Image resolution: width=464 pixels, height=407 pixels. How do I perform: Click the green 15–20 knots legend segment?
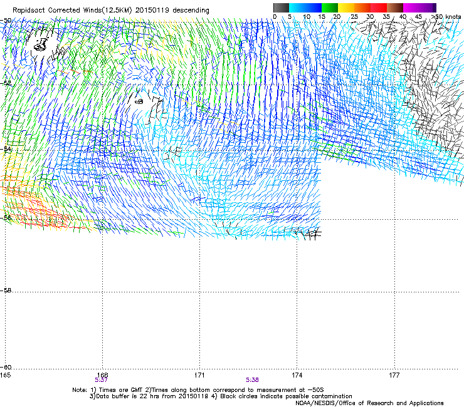[330, 8]
